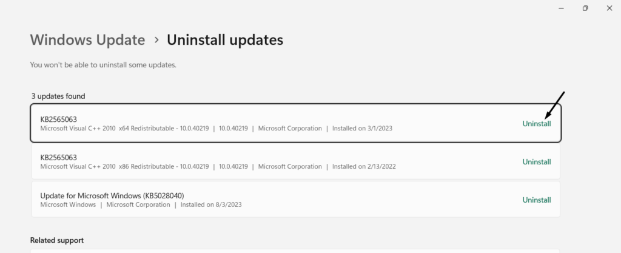This screenshot has height=253, width=621.
Task: Click the breadcrumb chevron separator
Action: [x=156, y=40]
